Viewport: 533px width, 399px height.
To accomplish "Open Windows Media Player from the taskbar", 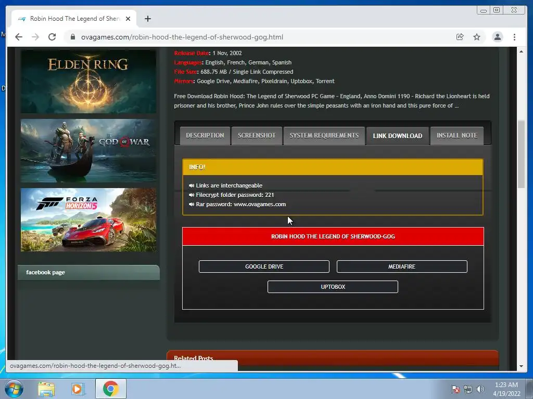I will point(78,389).
